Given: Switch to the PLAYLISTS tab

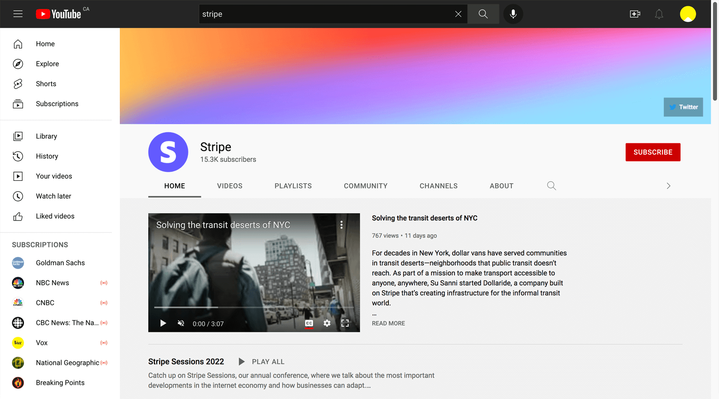Looking at the screenshot, I should [293, 186].
